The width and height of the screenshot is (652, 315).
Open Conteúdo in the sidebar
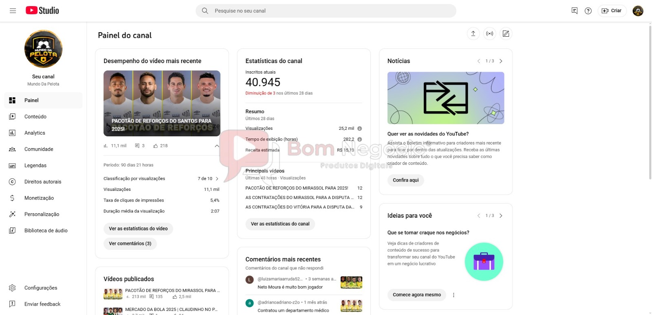(43, 116)
